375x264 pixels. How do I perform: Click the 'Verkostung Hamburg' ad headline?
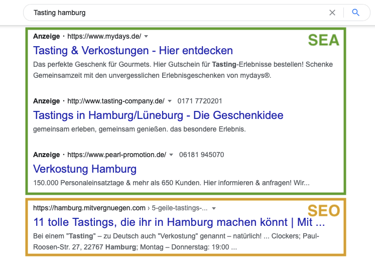pos(84,169)
